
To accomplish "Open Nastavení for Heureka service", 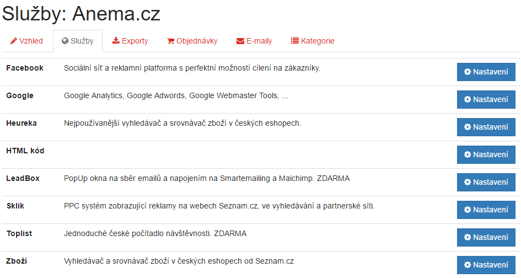I will click(x=486, y=127).
